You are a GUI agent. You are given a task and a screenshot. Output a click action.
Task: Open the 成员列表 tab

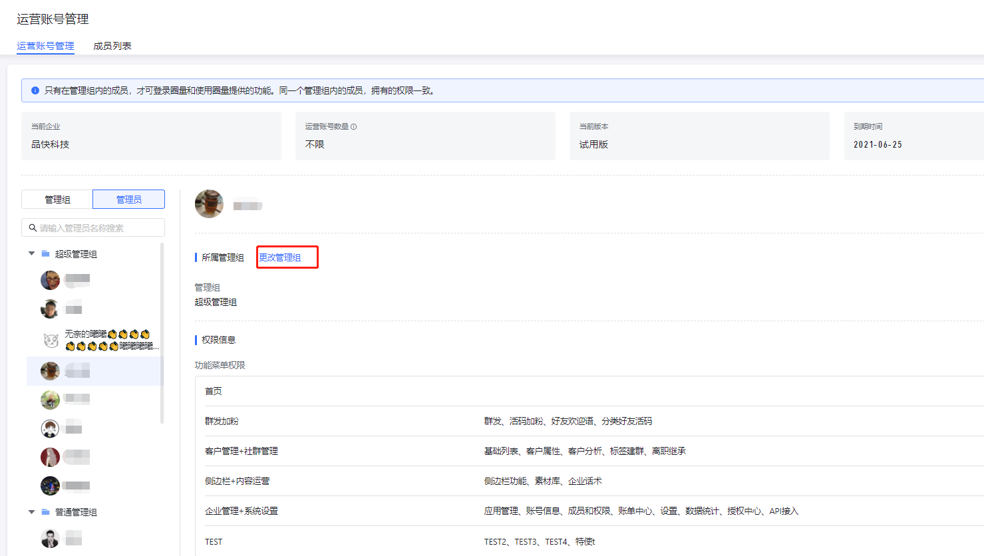pos(112,46)
